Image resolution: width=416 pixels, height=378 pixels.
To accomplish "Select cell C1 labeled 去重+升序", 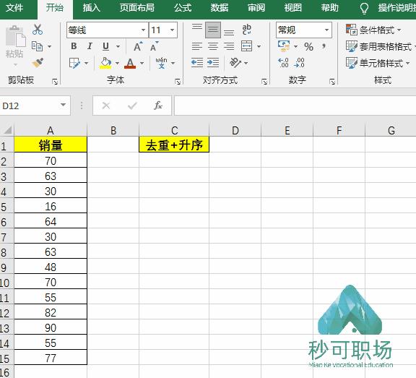I will 174,145.
